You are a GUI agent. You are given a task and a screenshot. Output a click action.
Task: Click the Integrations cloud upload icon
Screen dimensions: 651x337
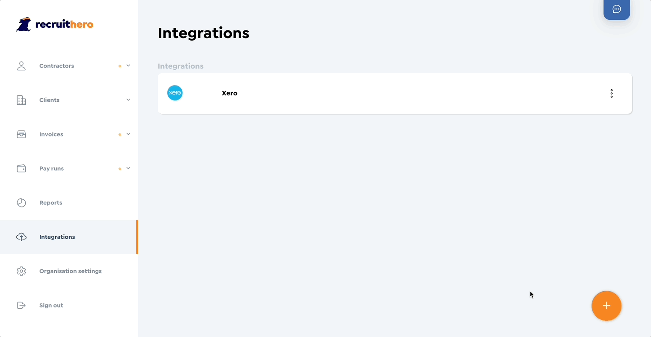(21, 237)
